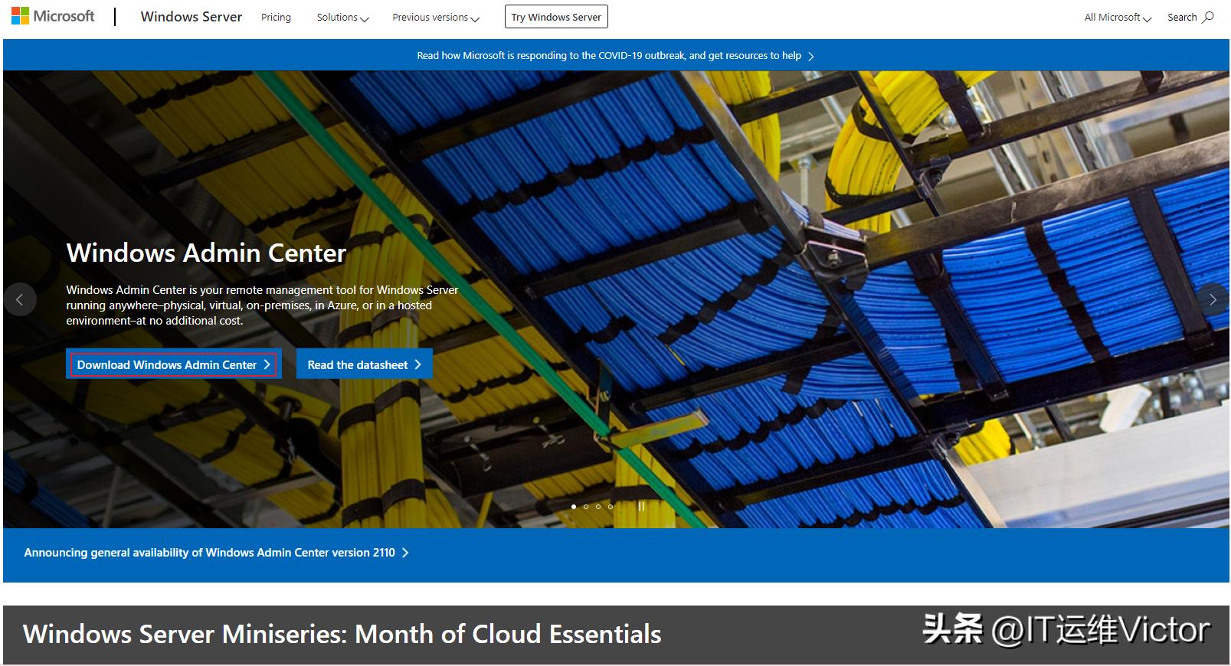Open Search with the magnifier icon
The width and height of the screenshot is (1231, 666).
click(1190, 17)
